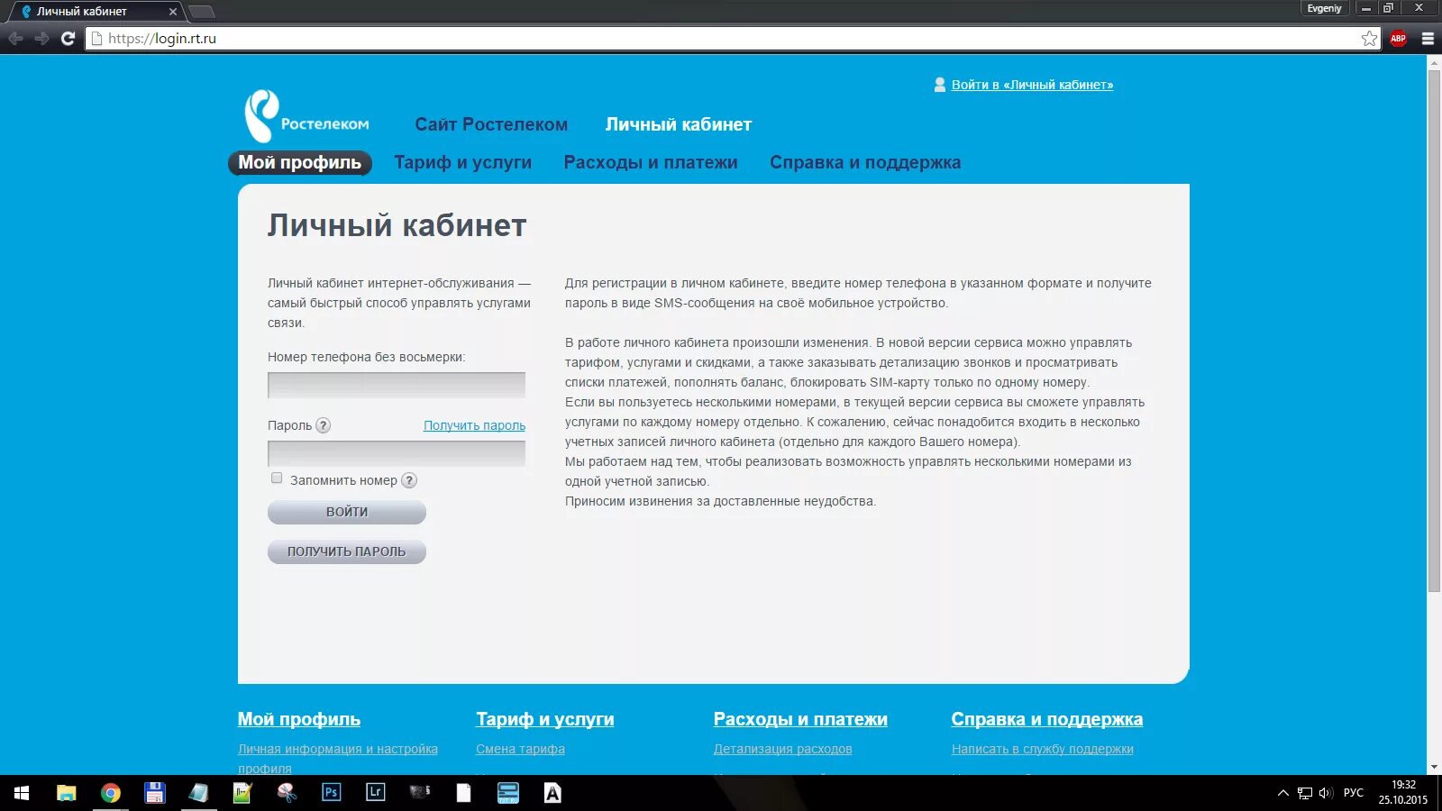Screen dimensions: 1442x811
Task: Click the Получить пароль link
Action: (474, 425)
